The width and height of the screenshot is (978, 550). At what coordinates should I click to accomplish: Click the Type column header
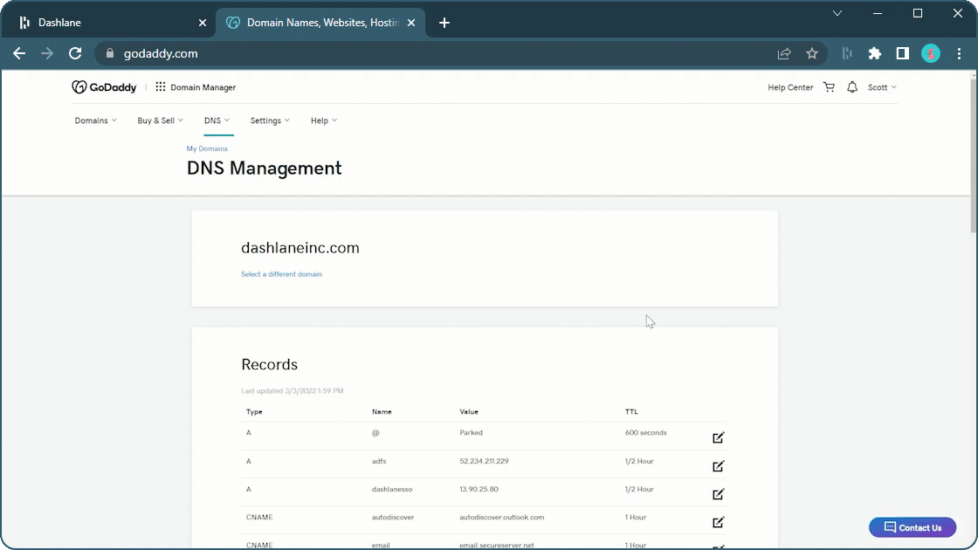point(254,411)
